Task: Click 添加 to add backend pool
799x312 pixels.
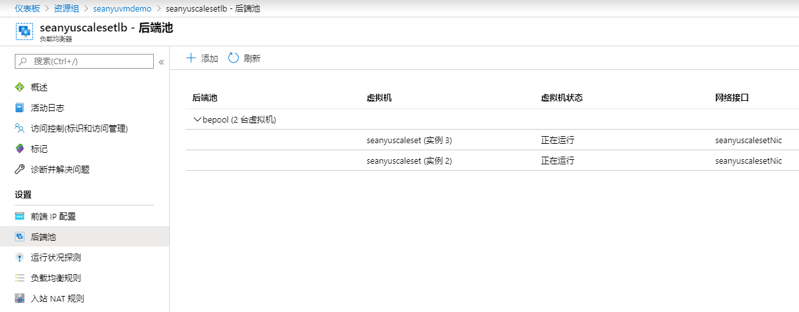Action: point(202,58)
